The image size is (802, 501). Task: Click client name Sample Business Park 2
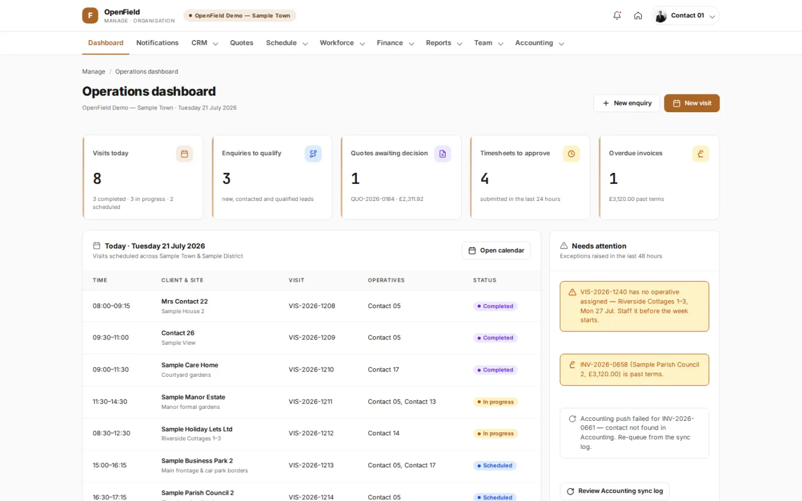(197, 460)
